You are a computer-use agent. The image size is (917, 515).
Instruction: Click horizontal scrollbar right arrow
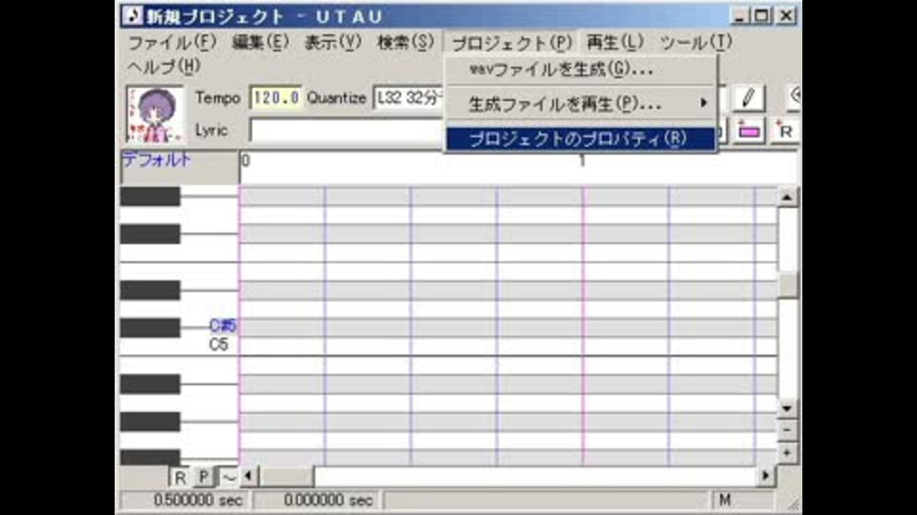click(x=765, y=477)
